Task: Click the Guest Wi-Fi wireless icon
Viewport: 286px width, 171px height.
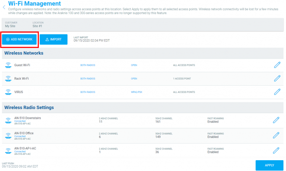Action: tap(8, 65)
